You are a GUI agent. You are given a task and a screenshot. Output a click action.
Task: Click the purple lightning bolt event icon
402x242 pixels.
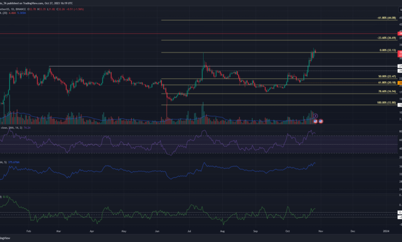point(315,116)
